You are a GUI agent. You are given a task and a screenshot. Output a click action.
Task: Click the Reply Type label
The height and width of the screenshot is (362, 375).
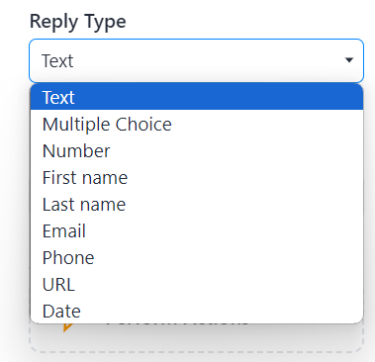click(x=78, y=22)
